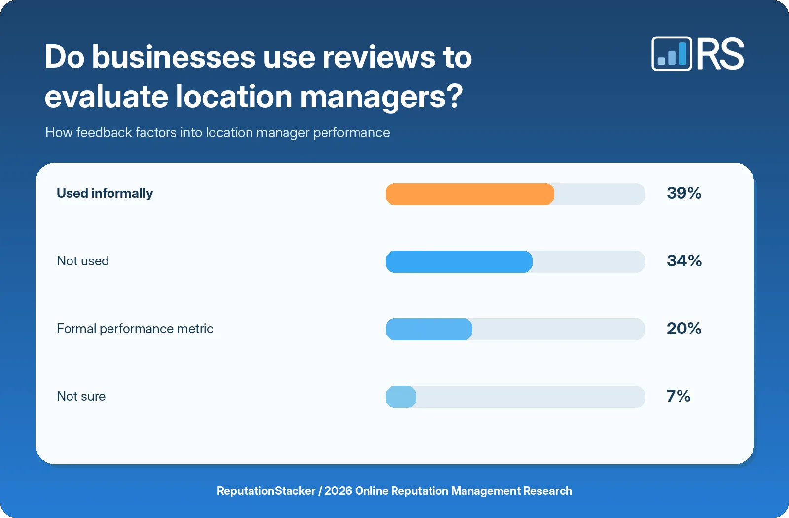Click the RS bar-chart logo icon
Image resolution: width=789 pixels, height=518 pixels.
pyautogui.click(x=672, y=54)
